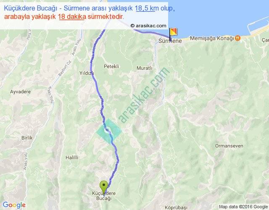
Task: Click the Ormanseven place label
Action: tap(229, 146)
